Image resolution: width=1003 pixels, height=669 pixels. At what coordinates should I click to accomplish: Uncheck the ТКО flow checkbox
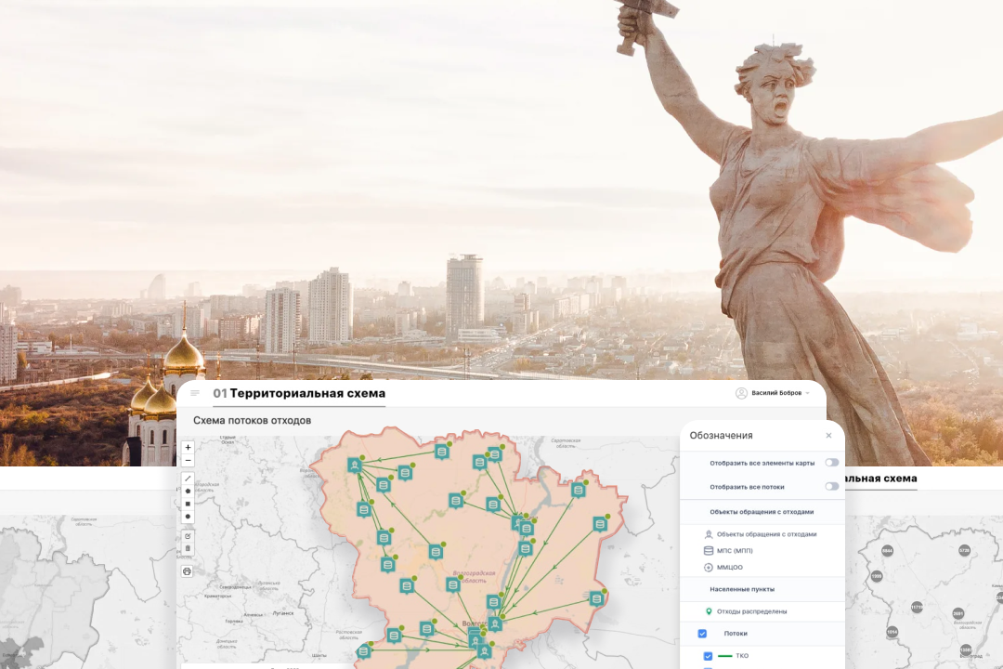(x=708, y=656)
